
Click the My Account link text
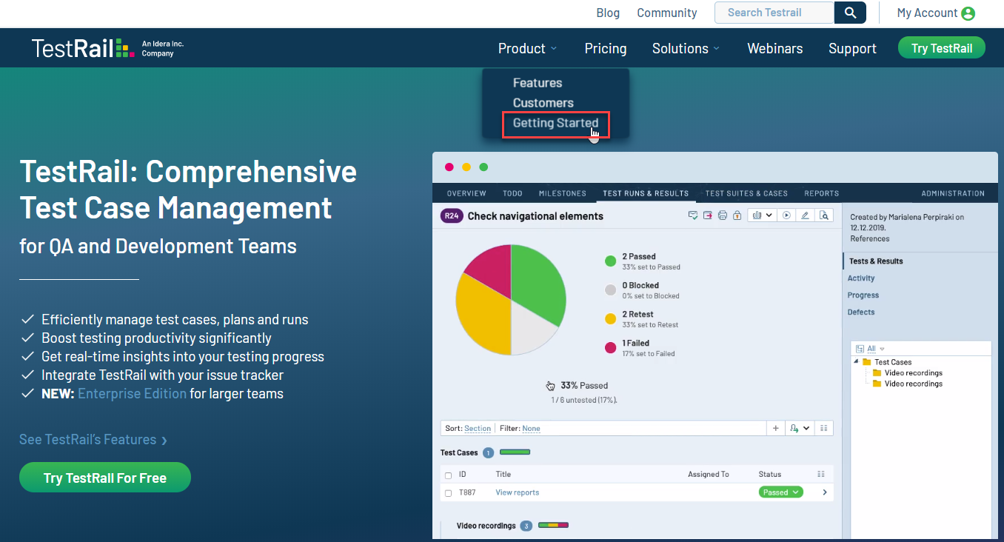(x=927, y=13)
